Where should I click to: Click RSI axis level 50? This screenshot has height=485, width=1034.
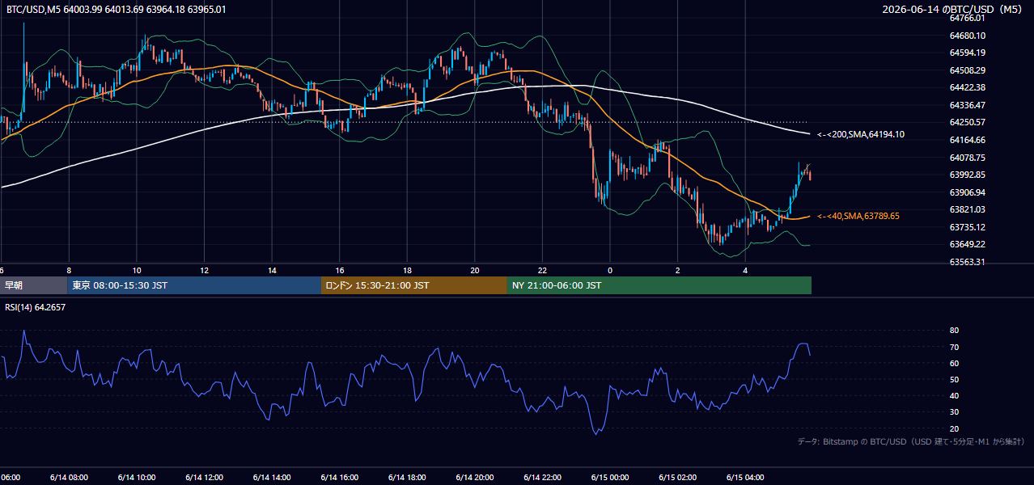954,379
